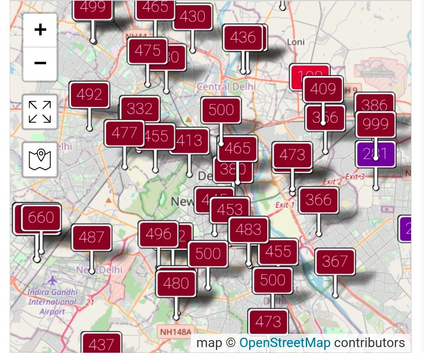The image size is (424, 353).
Task: Open the 436 AQI marker near Loni
Action: pyautogui.click(x=243, y=37)
